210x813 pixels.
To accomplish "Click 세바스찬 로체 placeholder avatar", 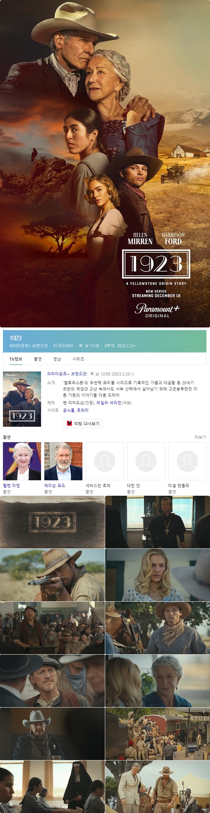I will pos(105,461).
